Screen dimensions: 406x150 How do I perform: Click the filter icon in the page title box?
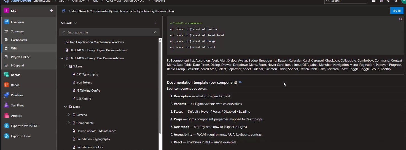pyautogui.click(x=64, y=32)
